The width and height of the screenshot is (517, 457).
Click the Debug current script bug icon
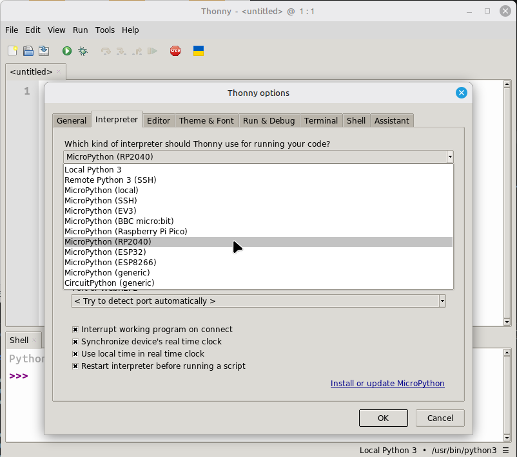(83, 51)
